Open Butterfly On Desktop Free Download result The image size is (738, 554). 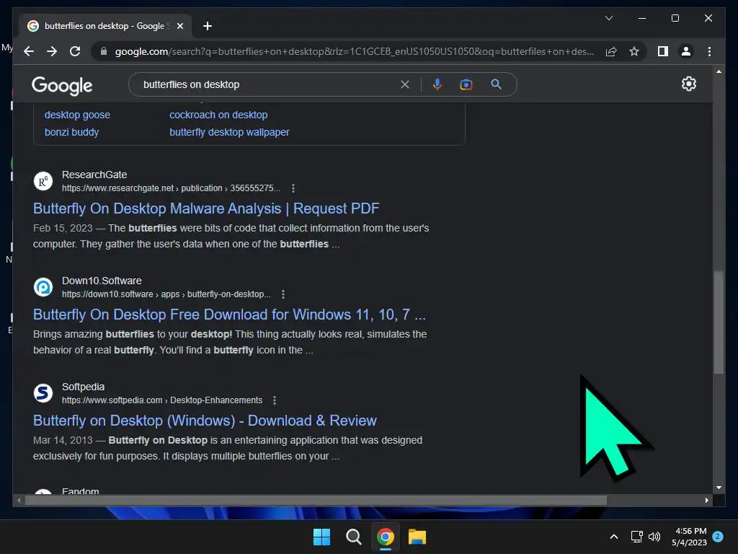click(x=229, y=315)
